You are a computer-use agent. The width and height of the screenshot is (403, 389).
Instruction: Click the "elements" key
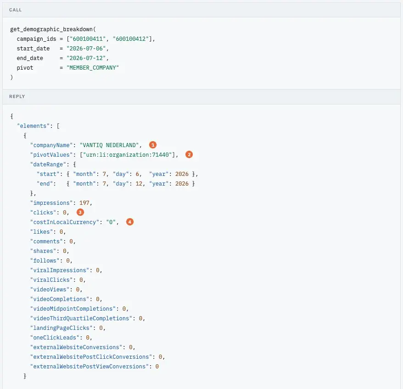(x=33, y=126)
